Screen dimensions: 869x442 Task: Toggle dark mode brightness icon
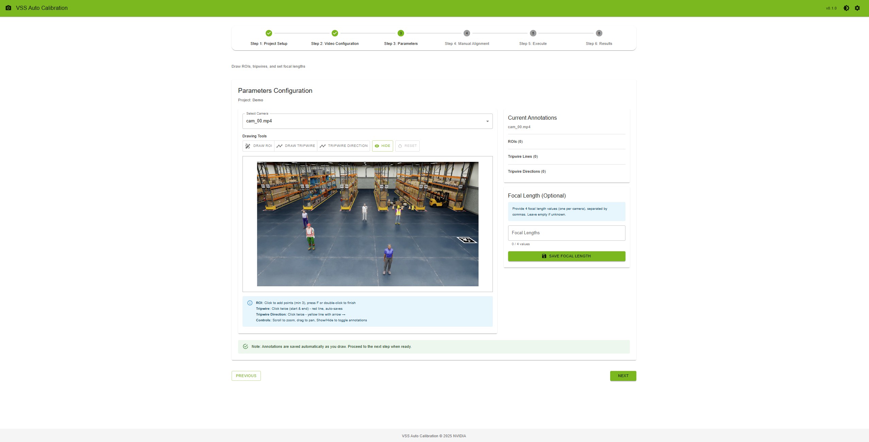846,8
